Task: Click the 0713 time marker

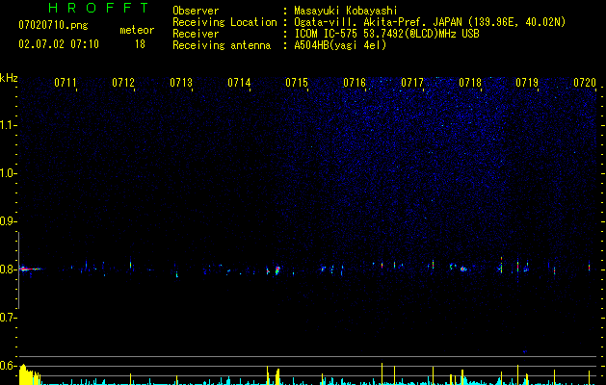Action: pyautogui.click(x=181, y=83)
